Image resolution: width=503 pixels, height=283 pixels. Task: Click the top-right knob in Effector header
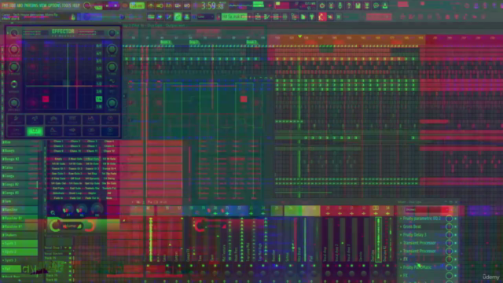click(112, 32)
